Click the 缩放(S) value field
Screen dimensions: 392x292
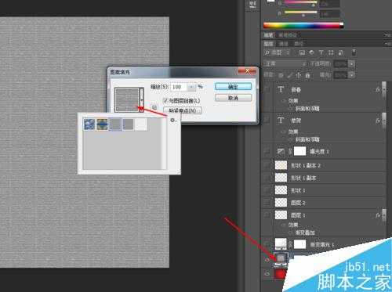179,87
